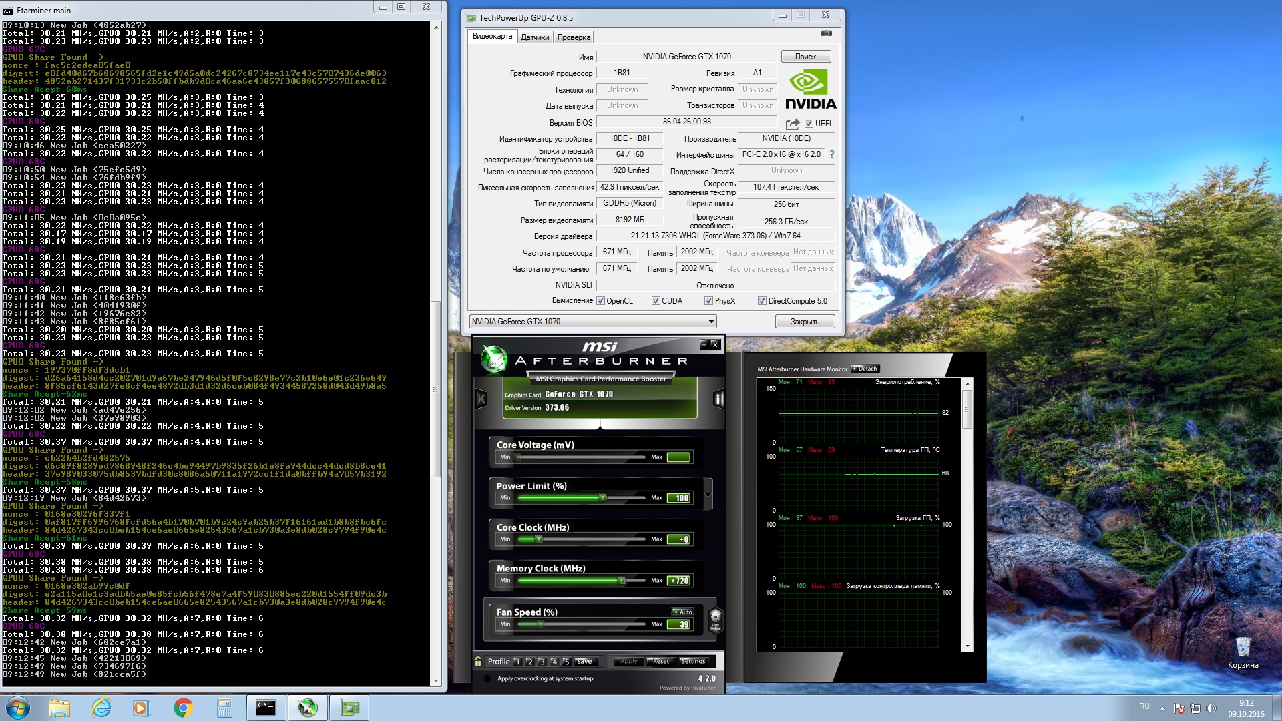The width and height of the screenshot is (1282, 721).
Task: Click the BIOS version field 86.04.26.00.98
Action: [687, 122]
